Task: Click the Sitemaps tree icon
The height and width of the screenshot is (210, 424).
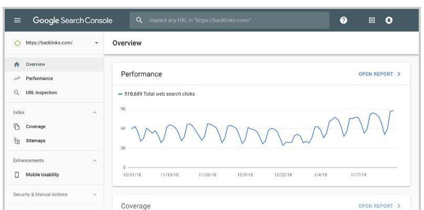Action: pos(17,141)
